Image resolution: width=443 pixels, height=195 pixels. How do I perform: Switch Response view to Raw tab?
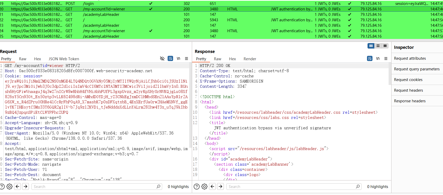coord(218,59)
